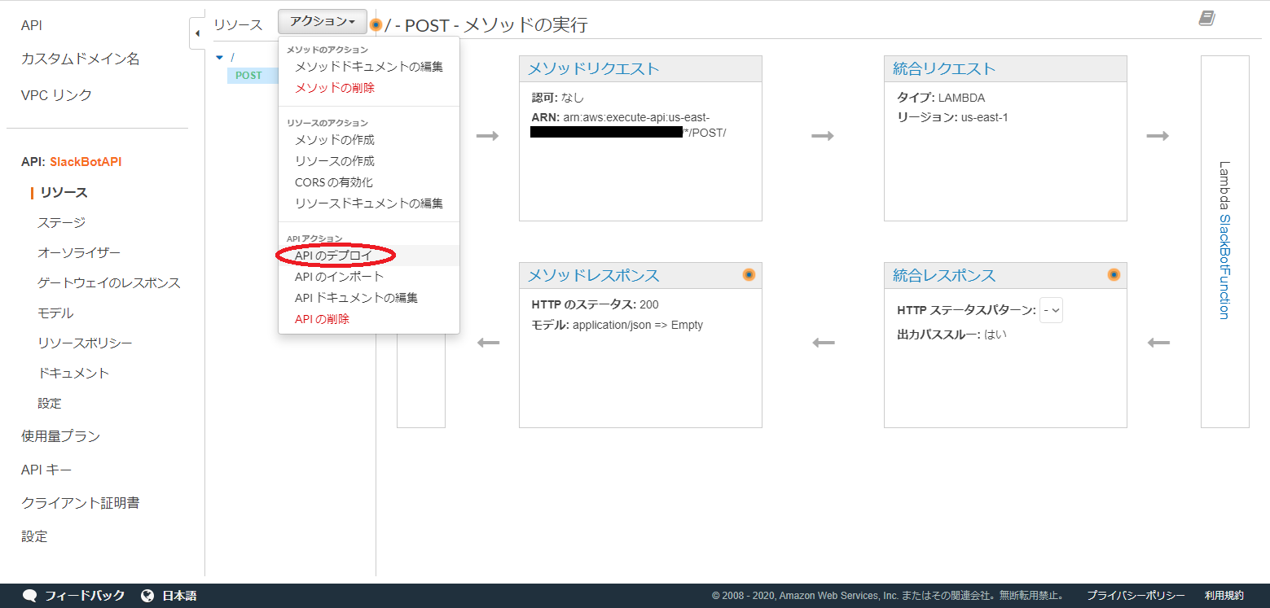
Task: Choose API のデプロイ from menu
Action: [x=369, y=256]
